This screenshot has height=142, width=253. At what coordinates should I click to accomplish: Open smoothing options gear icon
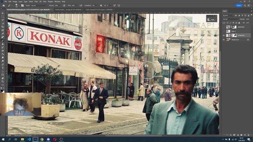(101, 6)
